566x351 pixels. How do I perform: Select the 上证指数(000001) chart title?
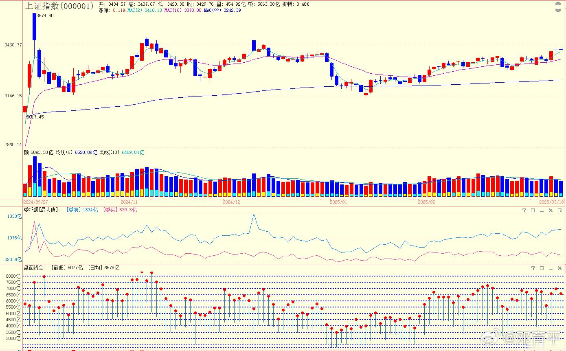point(59,6)
